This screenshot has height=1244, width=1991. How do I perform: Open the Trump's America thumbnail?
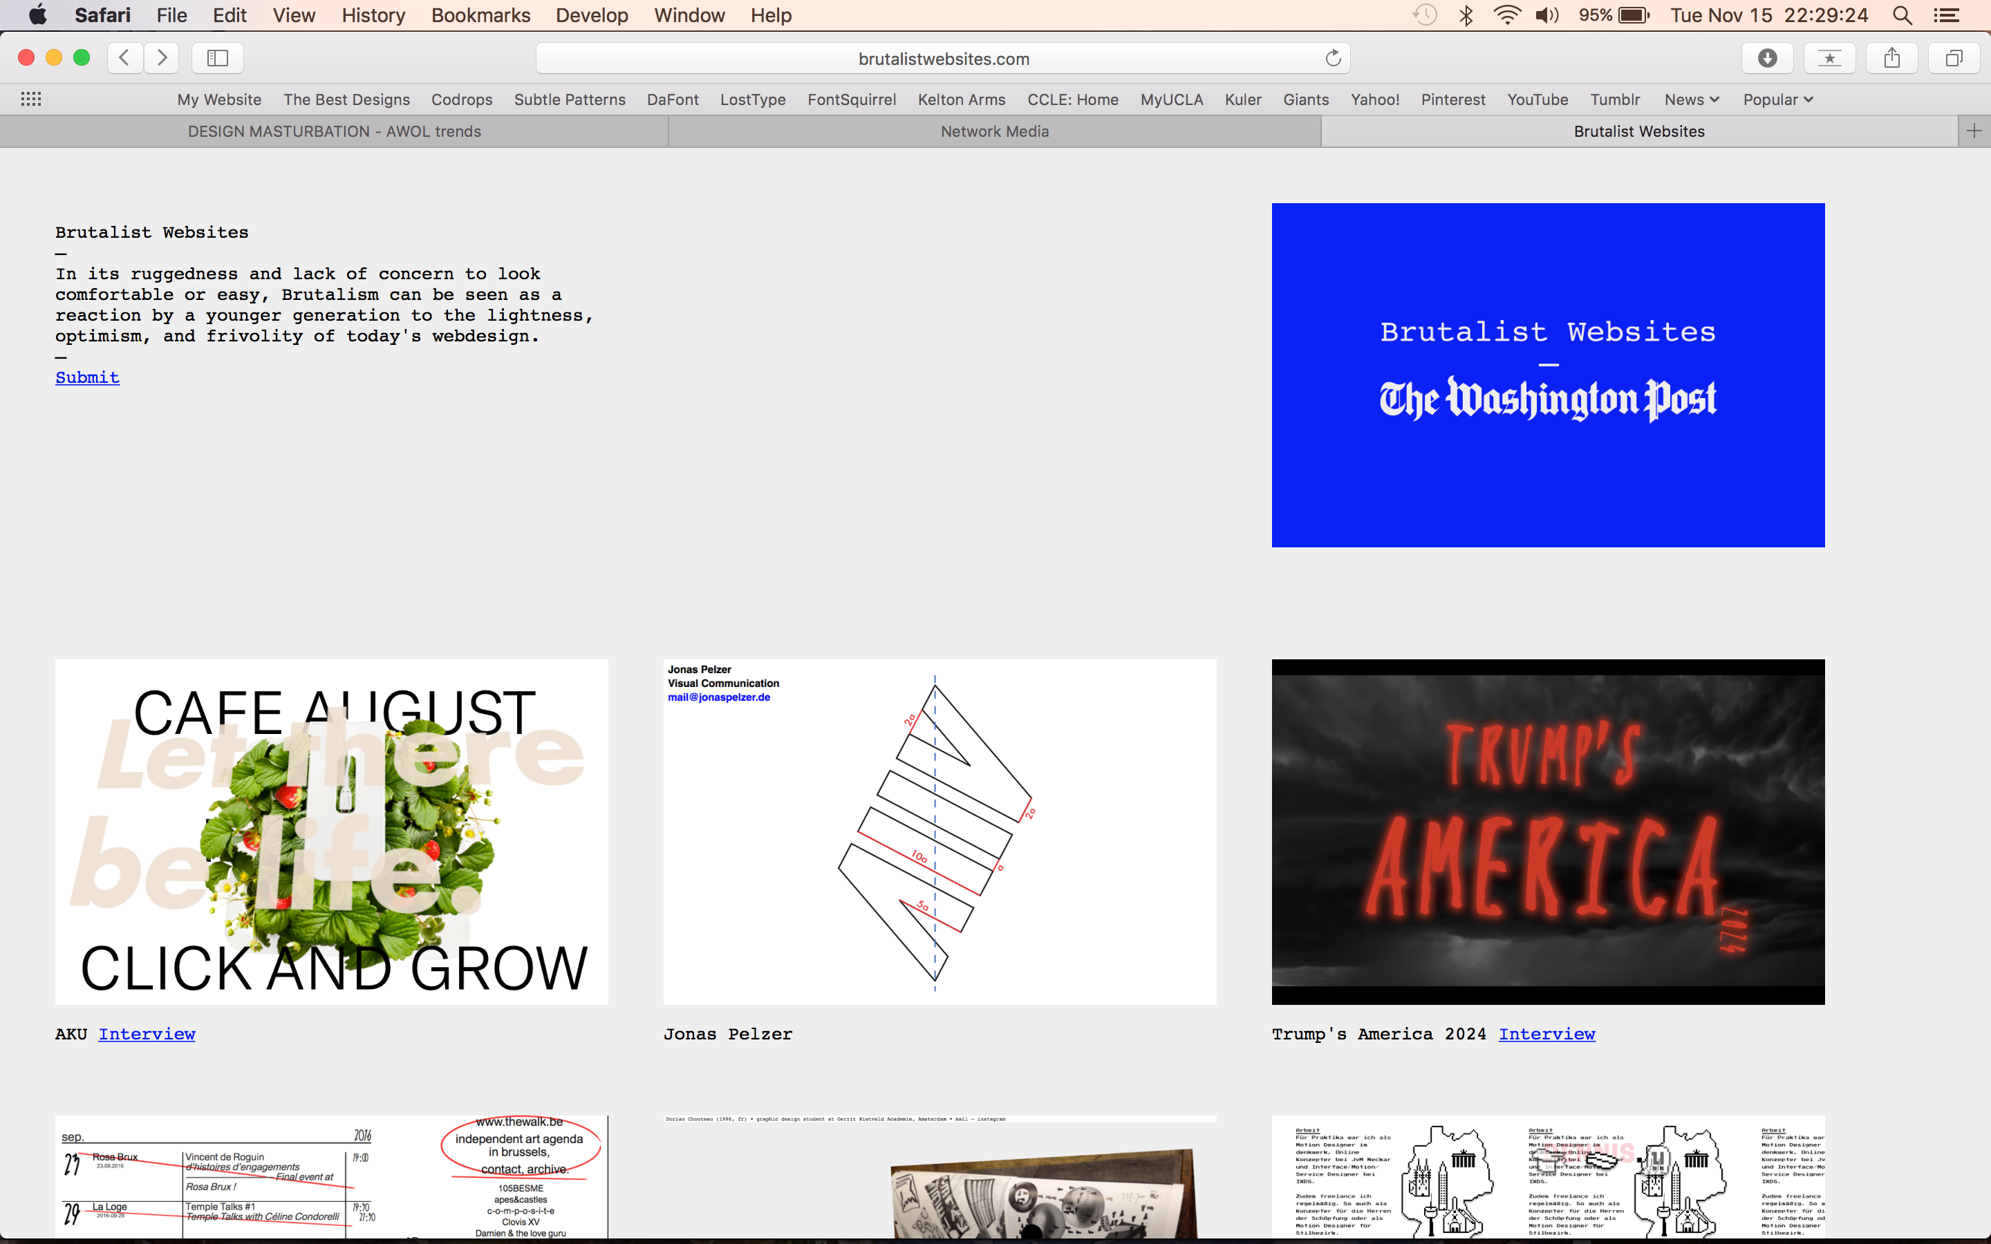pyautogui.click(x=1548, y=832)
